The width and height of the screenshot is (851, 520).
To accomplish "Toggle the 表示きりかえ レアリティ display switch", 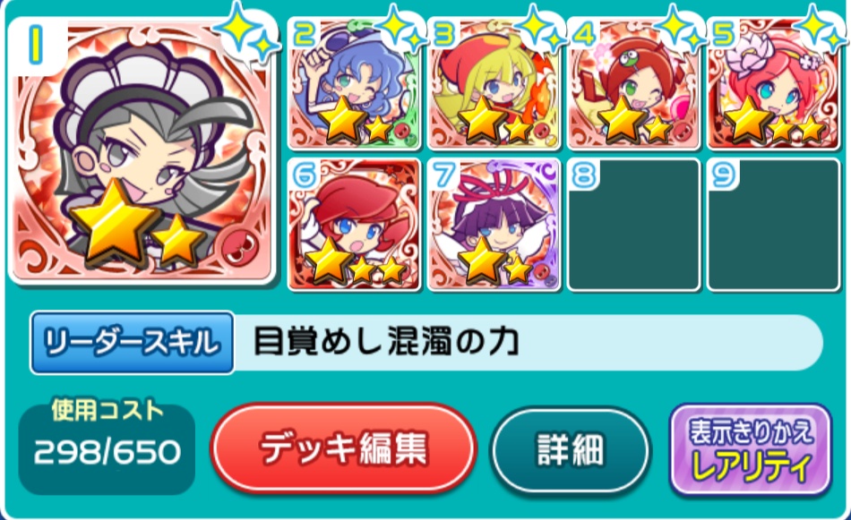I will coord(752,450).
